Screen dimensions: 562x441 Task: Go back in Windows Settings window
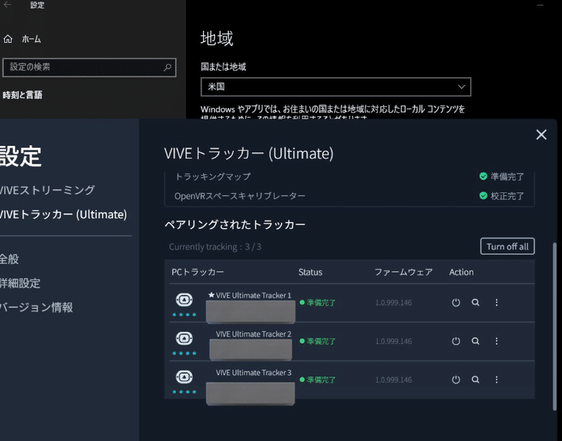click(x=7, y=5)
